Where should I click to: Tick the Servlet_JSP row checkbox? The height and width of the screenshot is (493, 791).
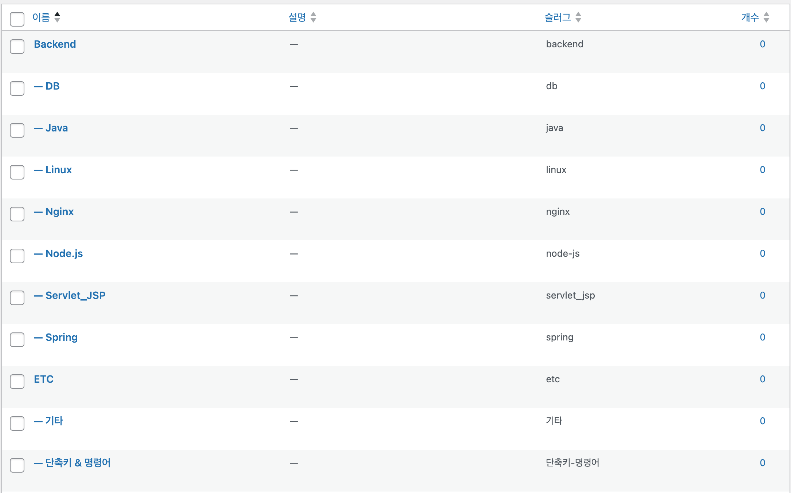click(x=17, y=297)
